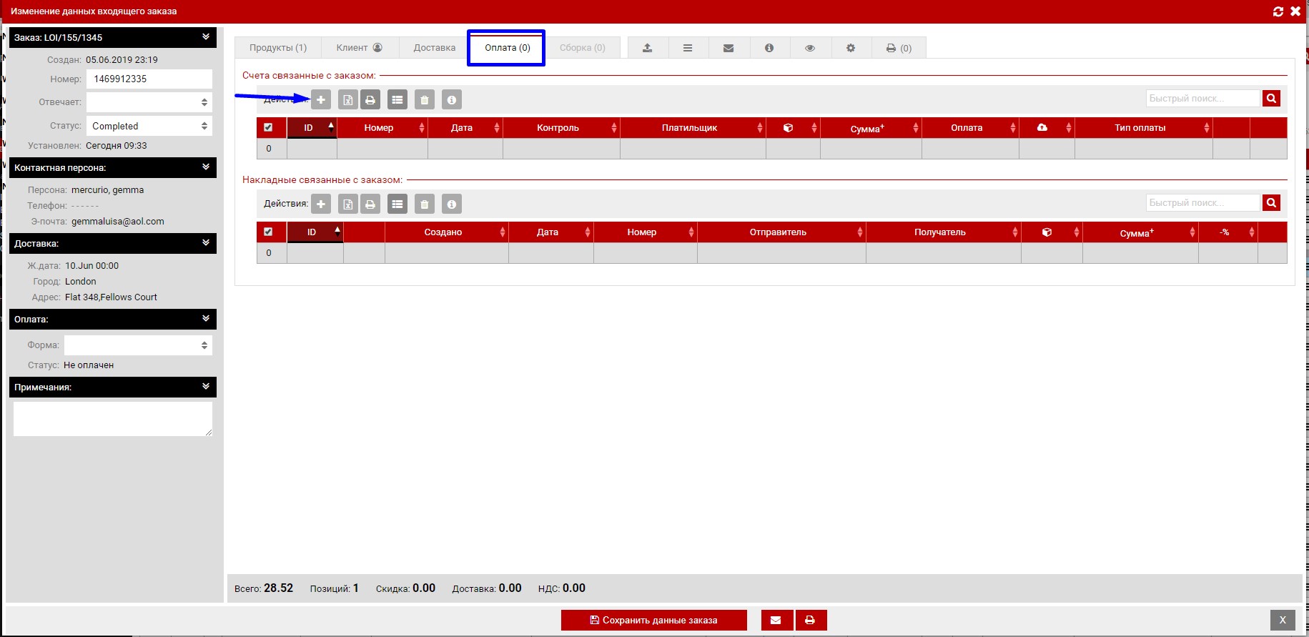Viewport: 1309px width, 637px height.
Task: Add a new invoice with plus icon
Action: 321,100
